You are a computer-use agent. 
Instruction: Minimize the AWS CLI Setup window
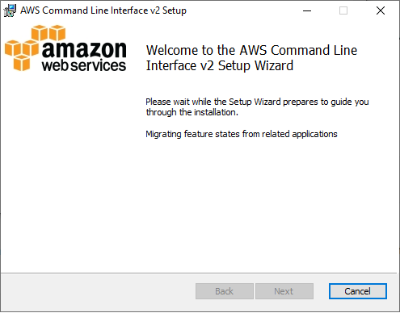307,10
